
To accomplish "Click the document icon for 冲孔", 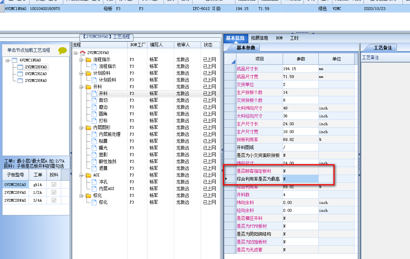I will (94, 182).
